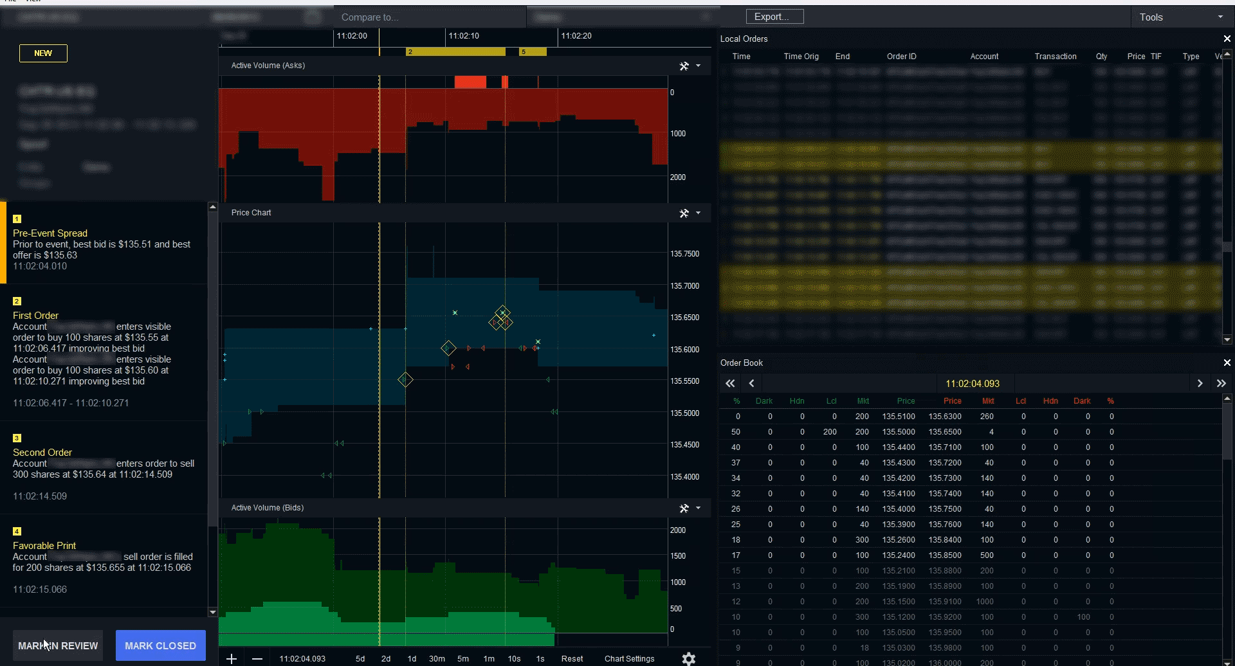Click Order Book scrollbar up arrow
This screenshot has height=666, width=1235.
point(1227,399)
